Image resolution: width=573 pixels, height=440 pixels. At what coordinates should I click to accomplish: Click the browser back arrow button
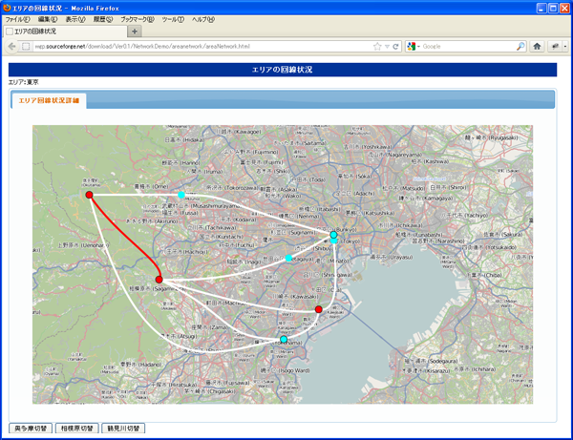pyautogui.click(x=11, y=47)
